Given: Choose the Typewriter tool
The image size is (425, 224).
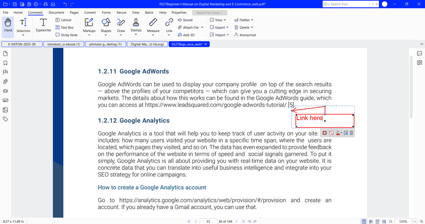Looking at the screenshot, I should (x=43, y=25).
